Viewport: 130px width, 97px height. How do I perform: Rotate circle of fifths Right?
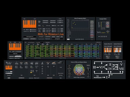88,74
